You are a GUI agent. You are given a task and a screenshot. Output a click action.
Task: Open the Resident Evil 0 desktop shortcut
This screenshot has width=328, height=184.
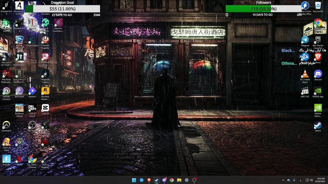tap(6, 8)
